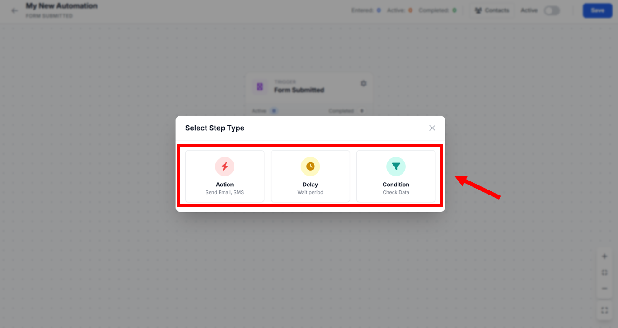This screenshot has width=618, height=328.
Task: Click the back arrow beside automation title
Action: coord(14,10)
